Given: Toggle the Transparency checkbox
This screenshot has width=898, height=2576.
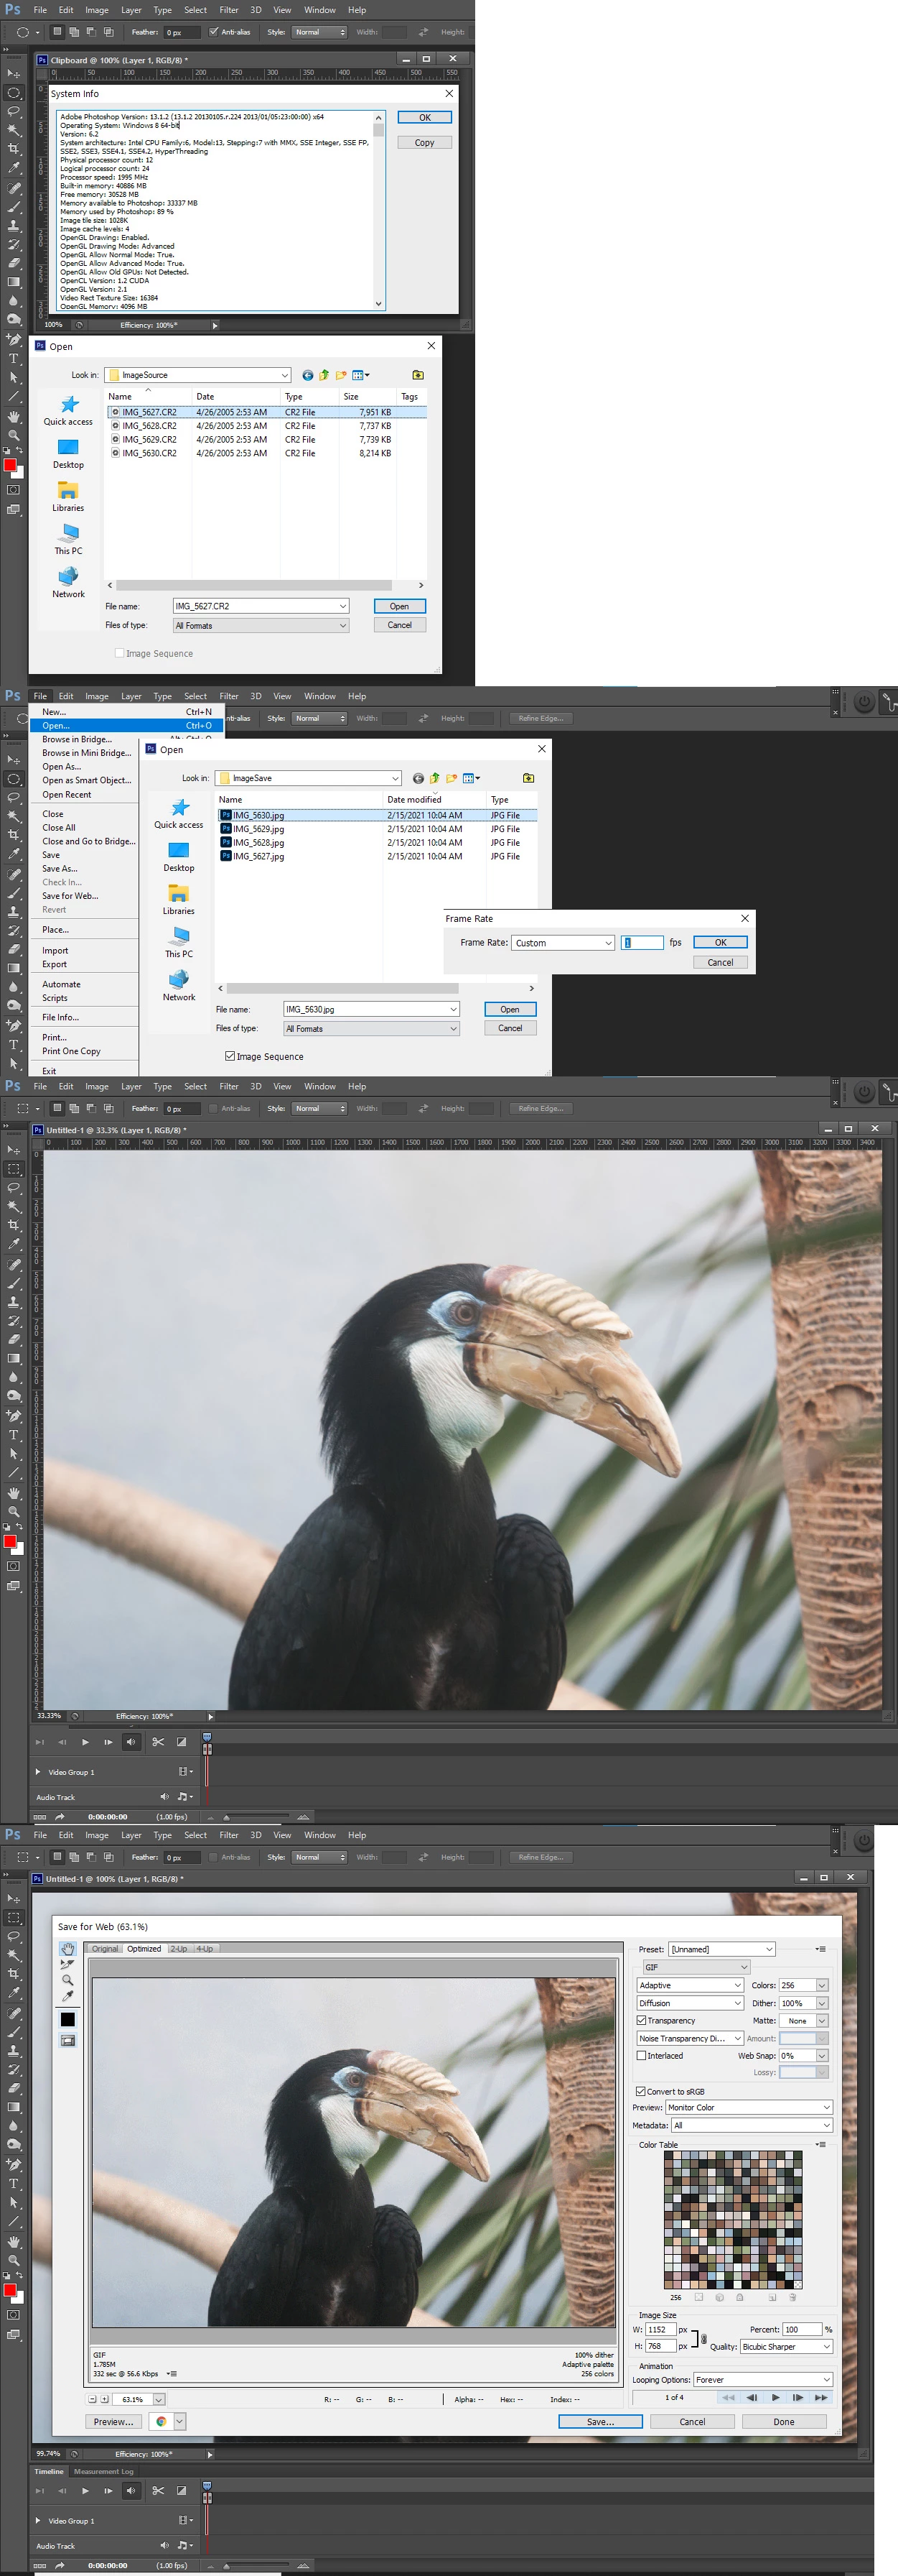Looking at the screenshot, I should pos(641,2021).
